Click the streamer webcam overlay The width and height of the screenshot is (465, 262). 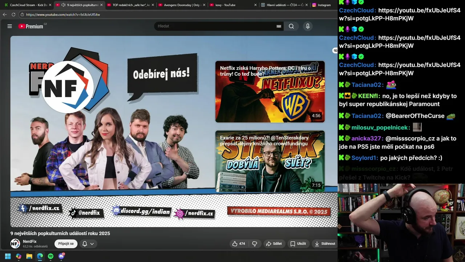click(x=401, y=223)
